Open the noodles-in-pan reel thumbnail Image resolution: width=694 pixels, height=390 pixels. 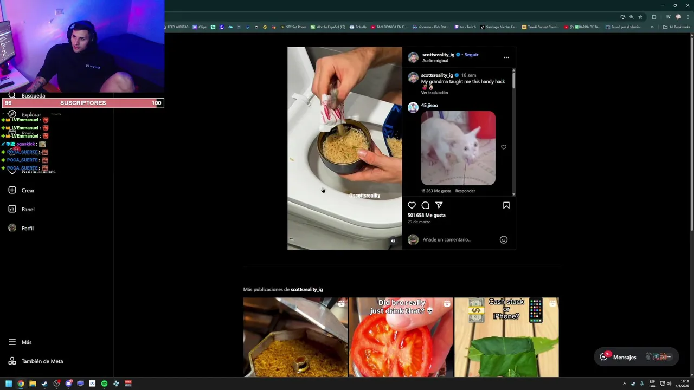(295, 337)
